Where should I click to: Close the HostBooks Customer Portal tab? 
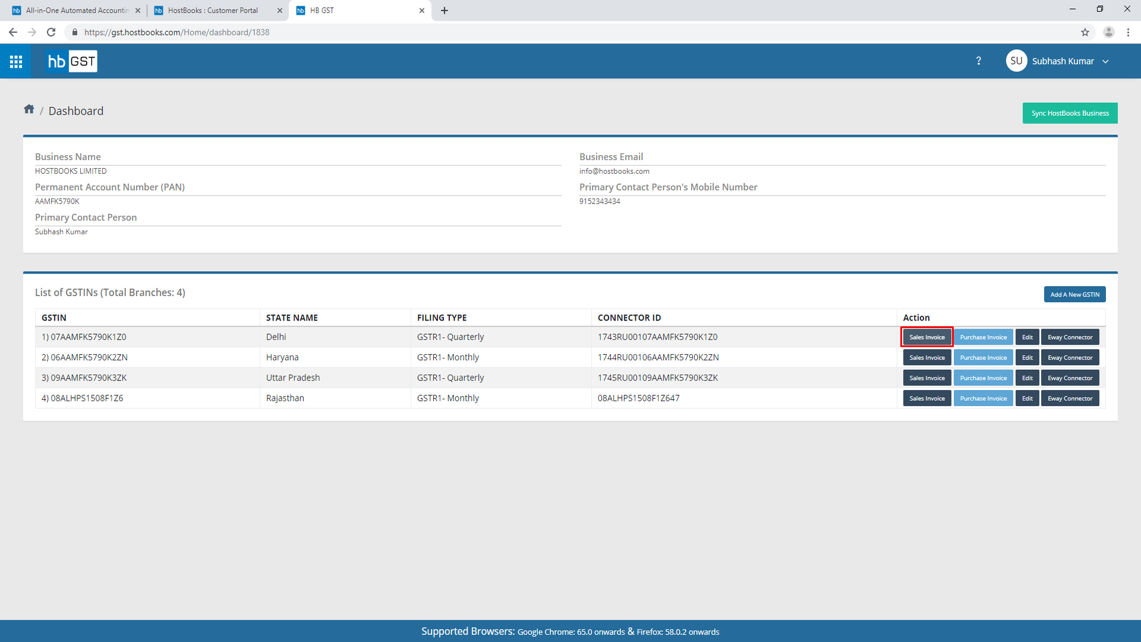280,11
